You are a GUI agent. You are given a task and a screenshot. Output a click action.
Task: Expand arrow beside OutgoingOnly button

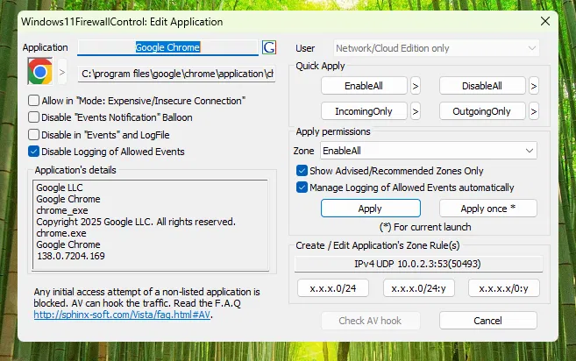(x=534, y=111)
